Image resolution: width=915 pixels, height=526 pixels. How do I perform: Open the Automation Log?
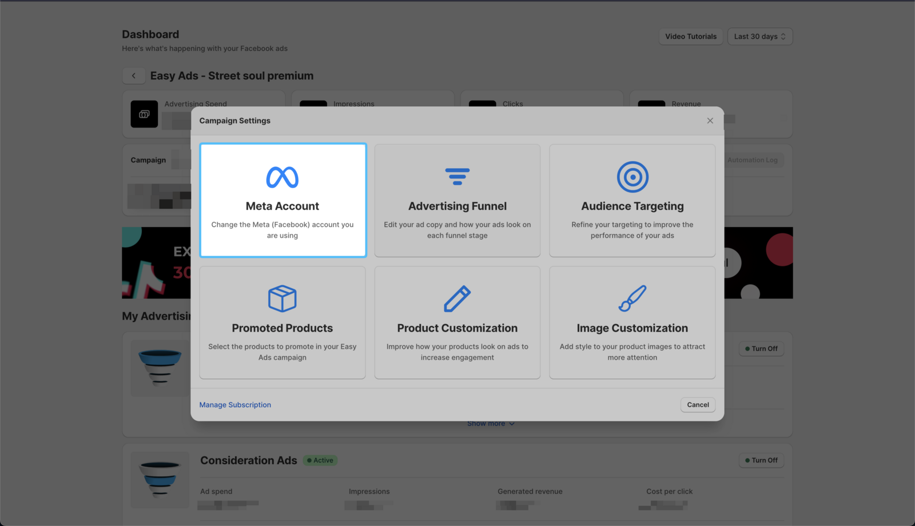753,160
